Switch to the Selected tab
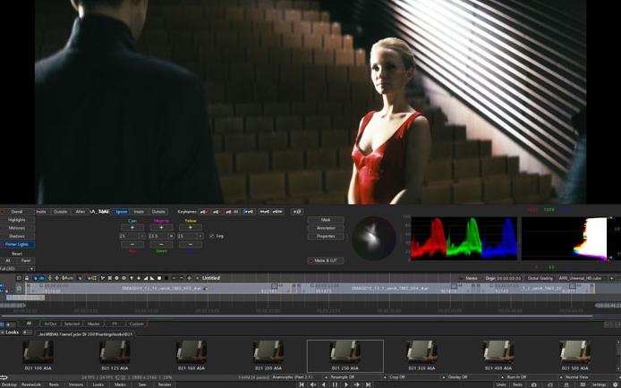Screen dimensions: 621x388 click(72, 324)
